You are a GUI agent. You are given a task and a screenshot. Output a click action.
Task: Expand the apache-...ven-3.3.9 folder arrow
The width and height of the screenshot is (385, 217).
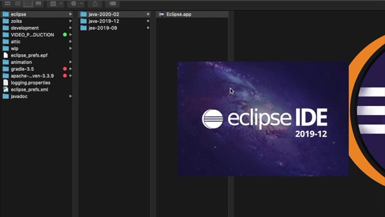(x=70, y=76)
